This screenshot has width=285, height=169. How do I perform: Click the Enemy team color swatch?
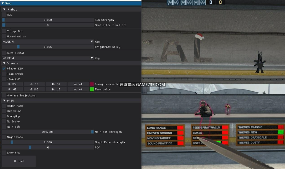point(92,84)
